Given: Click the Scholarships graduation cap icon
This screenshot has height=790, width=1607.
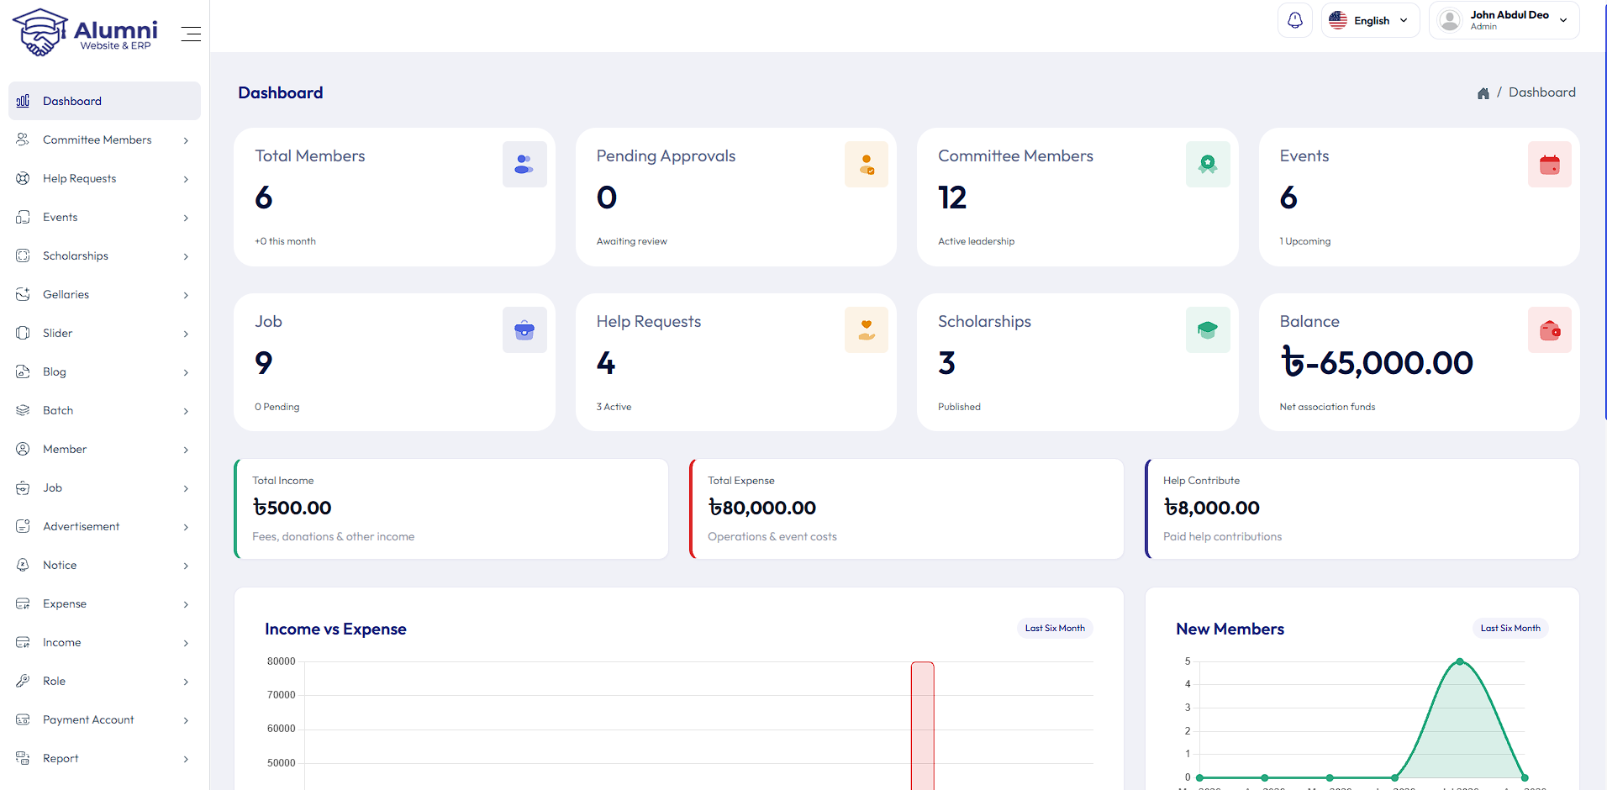Looking at the screenshot, I should [x=1208, y=329].
